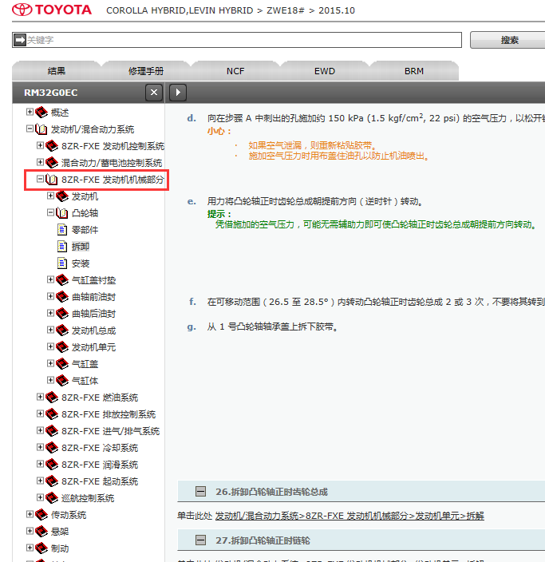This screenshot has width=545, height=562.
Task: Click the 安装 document icon
Action: pos(62,263)
